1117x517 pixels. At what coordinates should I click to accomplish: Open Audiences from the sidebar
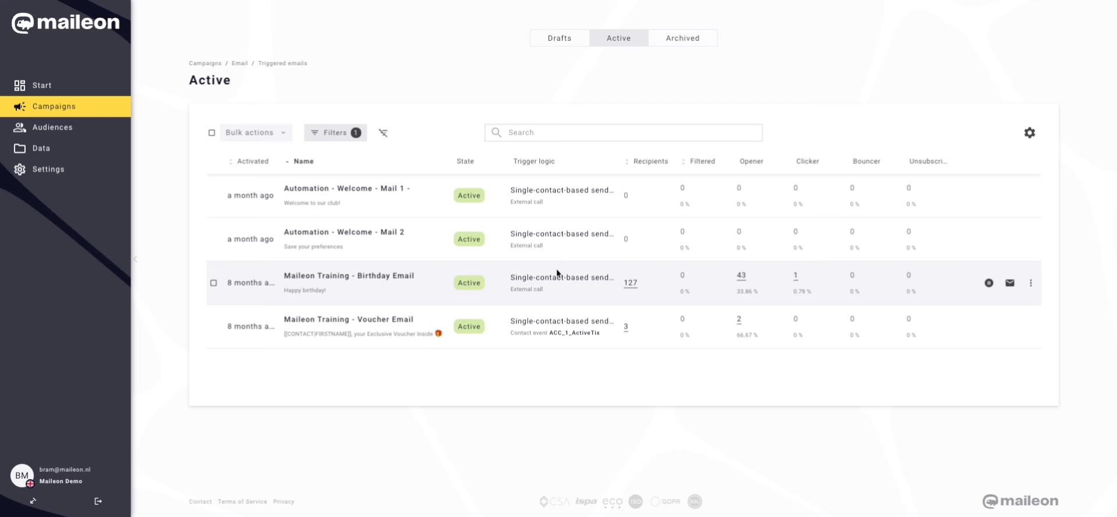(x=52, y=128)
